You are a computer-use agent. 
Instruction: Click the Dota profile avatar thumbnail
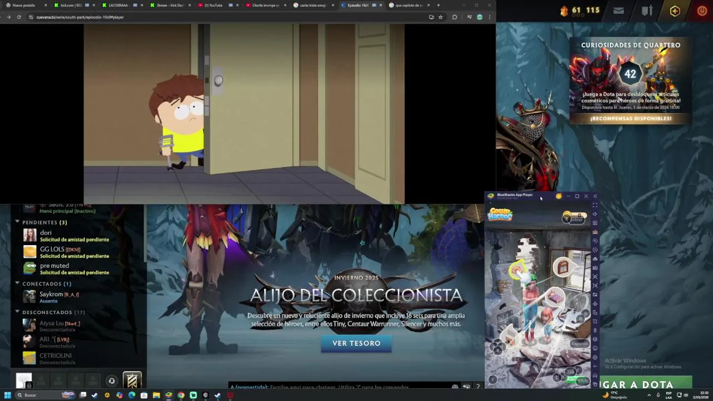pyautogui.click(x=24, y=380)
